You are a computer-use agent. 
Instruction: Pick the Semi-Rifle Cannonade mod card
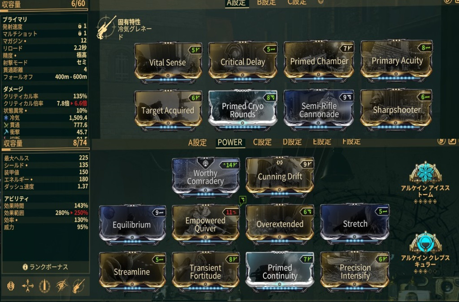[x=319, y=109]
